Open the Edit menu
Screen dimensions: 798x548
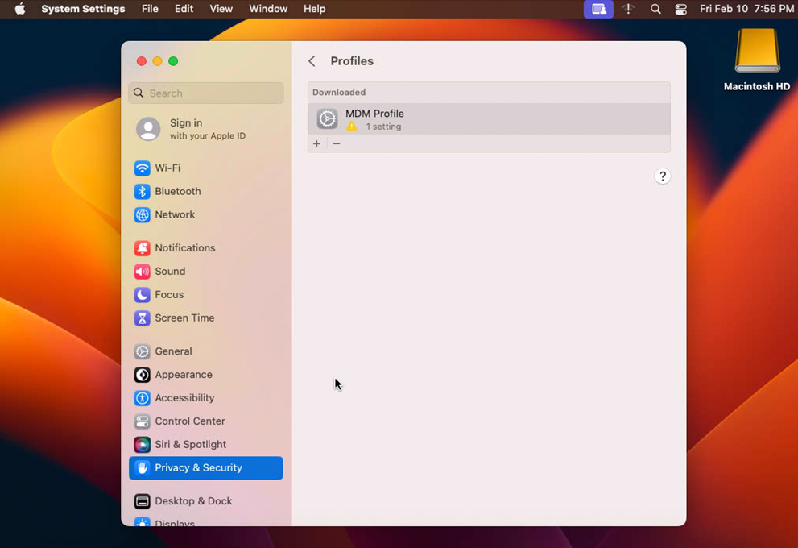(184, 9)
